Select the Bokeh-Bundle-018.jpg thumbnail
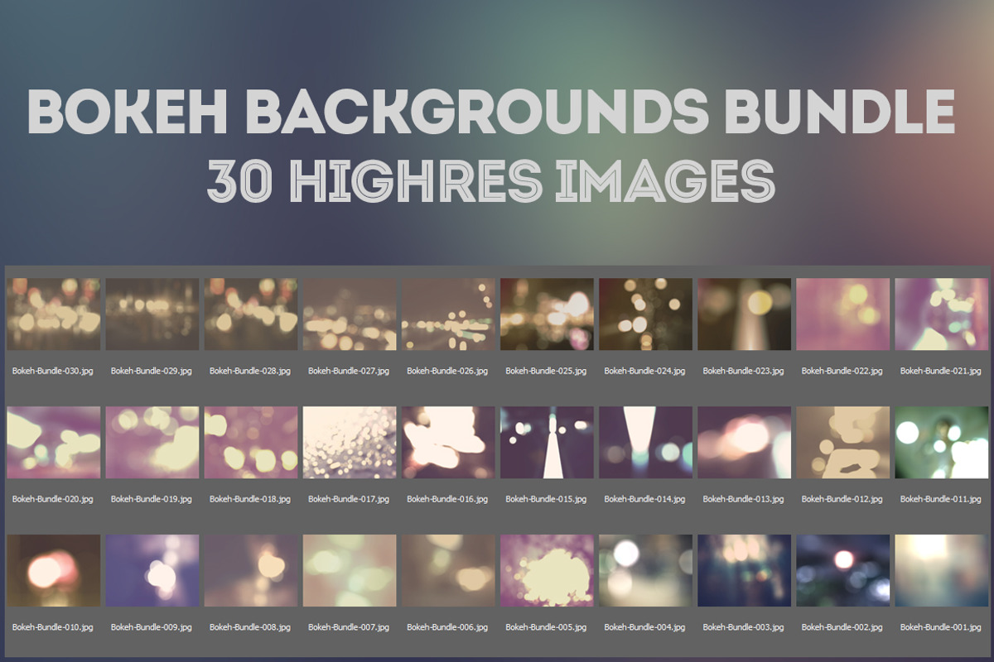994x662 pixels. 250,443
